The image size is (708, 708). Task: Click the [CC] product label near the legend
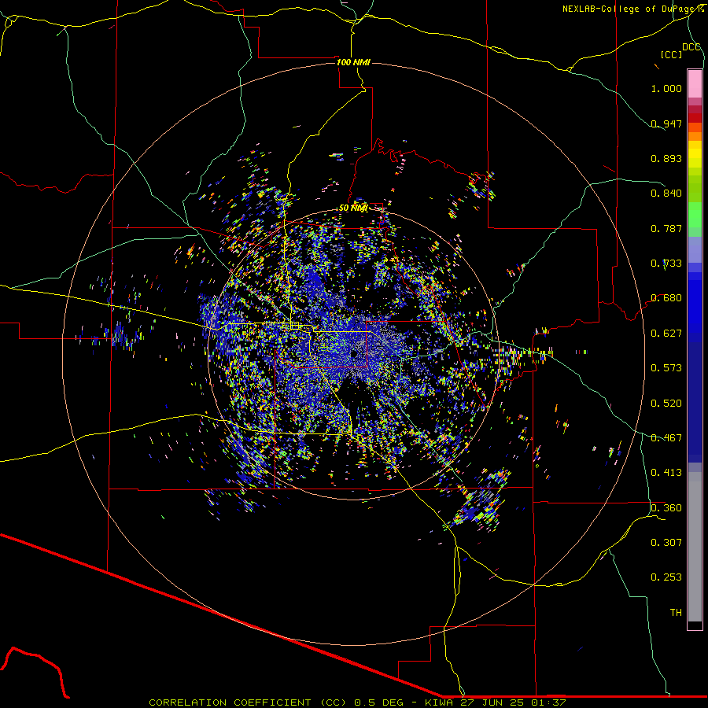point(671,54)
